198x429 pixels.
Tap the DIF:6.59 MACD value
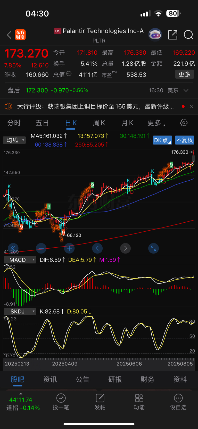52,260
